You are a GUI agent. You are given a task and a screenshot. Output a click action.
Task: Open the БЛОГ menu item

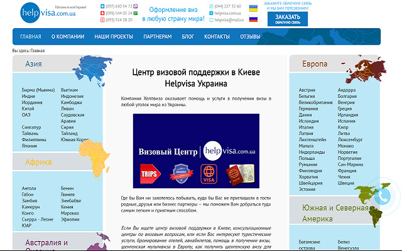[188, 36]
